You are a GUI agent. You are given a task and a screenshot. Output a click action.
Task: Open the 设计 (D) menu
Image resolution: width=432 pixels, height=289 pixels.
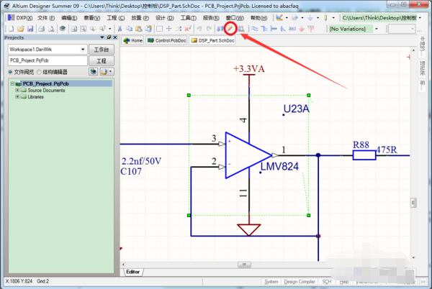coord(164,18)
